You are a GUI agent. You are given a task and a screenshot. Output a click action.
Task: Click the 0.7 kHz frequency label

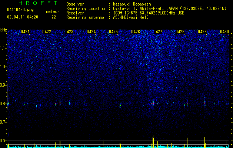click(x=3, y=122)
